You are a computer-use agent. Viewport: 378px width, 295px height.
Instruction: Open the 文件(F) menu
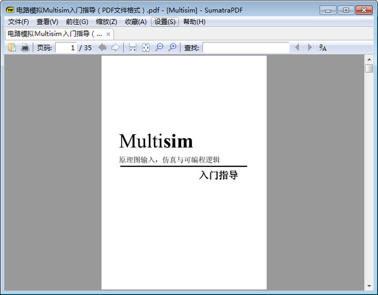click(x=18, y=22)
